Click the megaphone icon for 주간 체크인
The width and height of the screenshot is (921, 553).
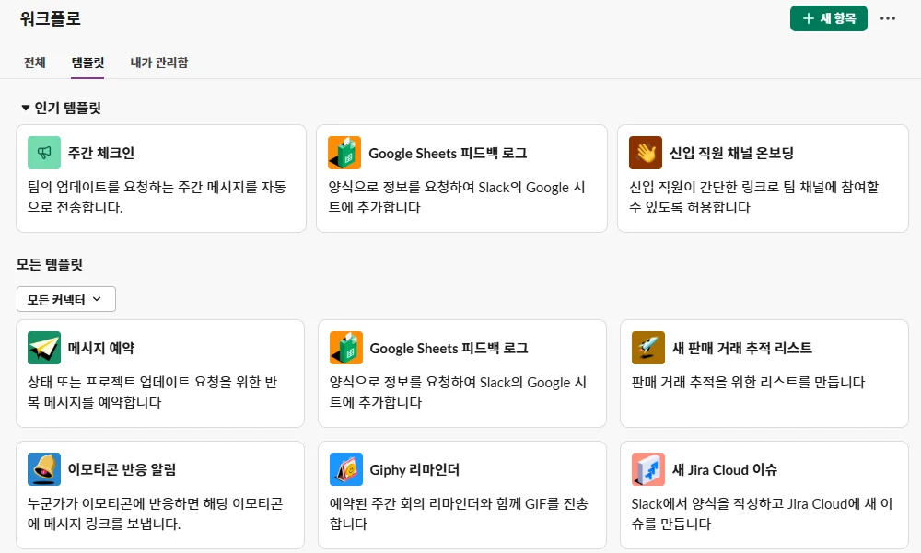click(44, 153)
